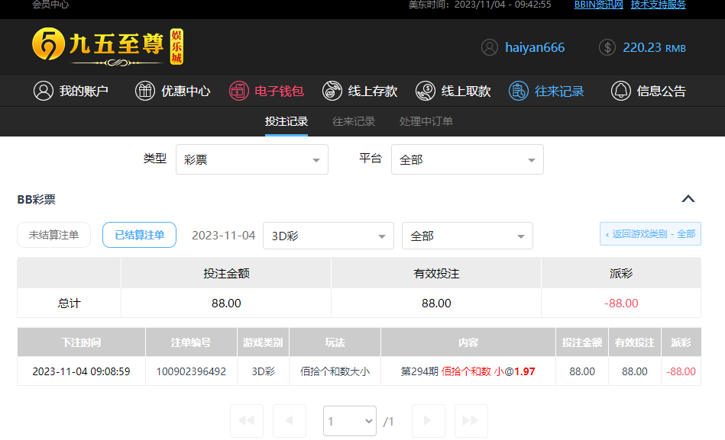Select 未结算注单 filter
Image resolution: width=725 pixels, height=440 pixels.
point(53,235)
